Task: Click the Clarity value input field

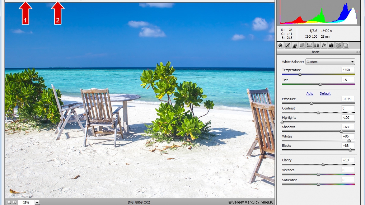Action: (x=348, y=160)
